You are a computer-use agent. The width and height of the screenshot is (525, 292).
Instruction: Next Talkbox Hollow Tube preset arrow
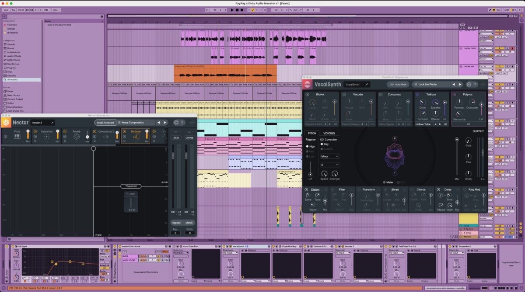tap(440, 124)
